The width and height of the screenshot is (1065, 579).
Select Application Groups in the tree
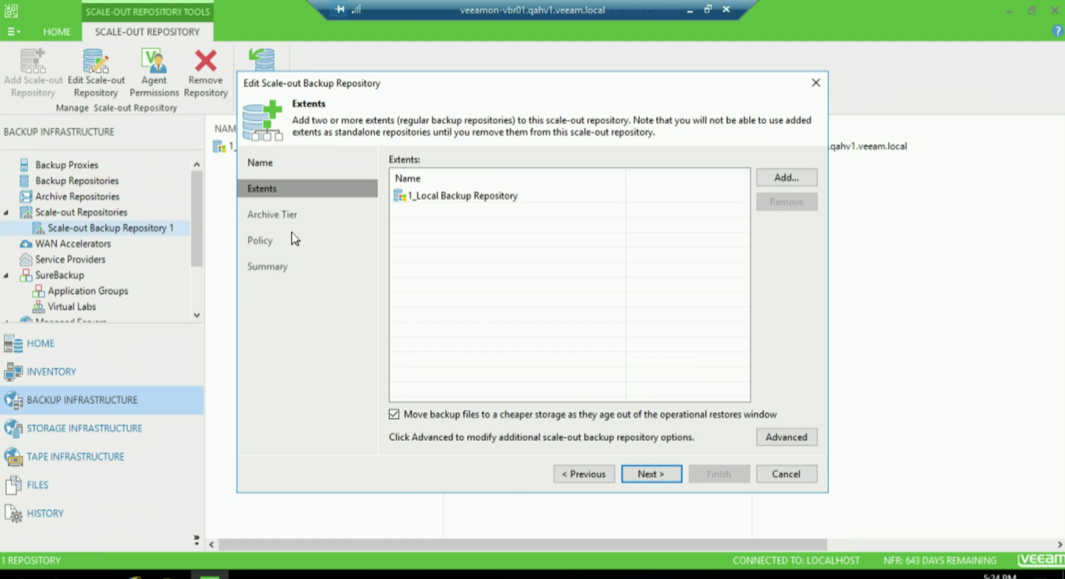click(88, 291)
